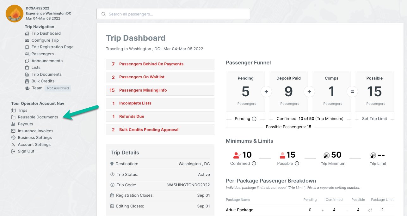Click the info icon next to Pending

click(x=254, y=119)
